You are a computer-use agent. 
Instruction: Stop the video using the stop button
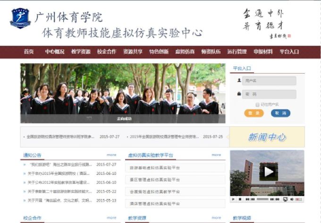click(x=240, y=199)
